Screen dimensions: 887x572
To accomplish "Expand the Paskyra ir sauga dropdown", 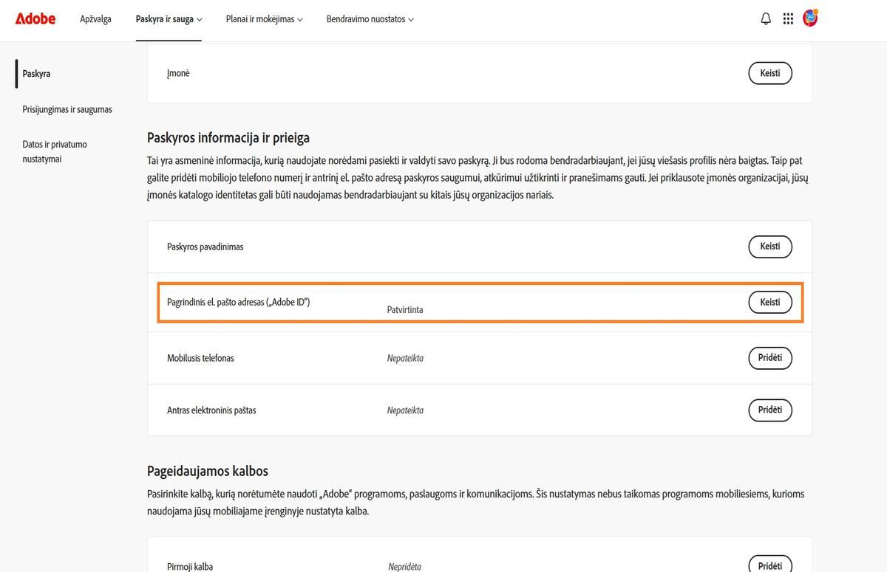I will tap(169, 19).
